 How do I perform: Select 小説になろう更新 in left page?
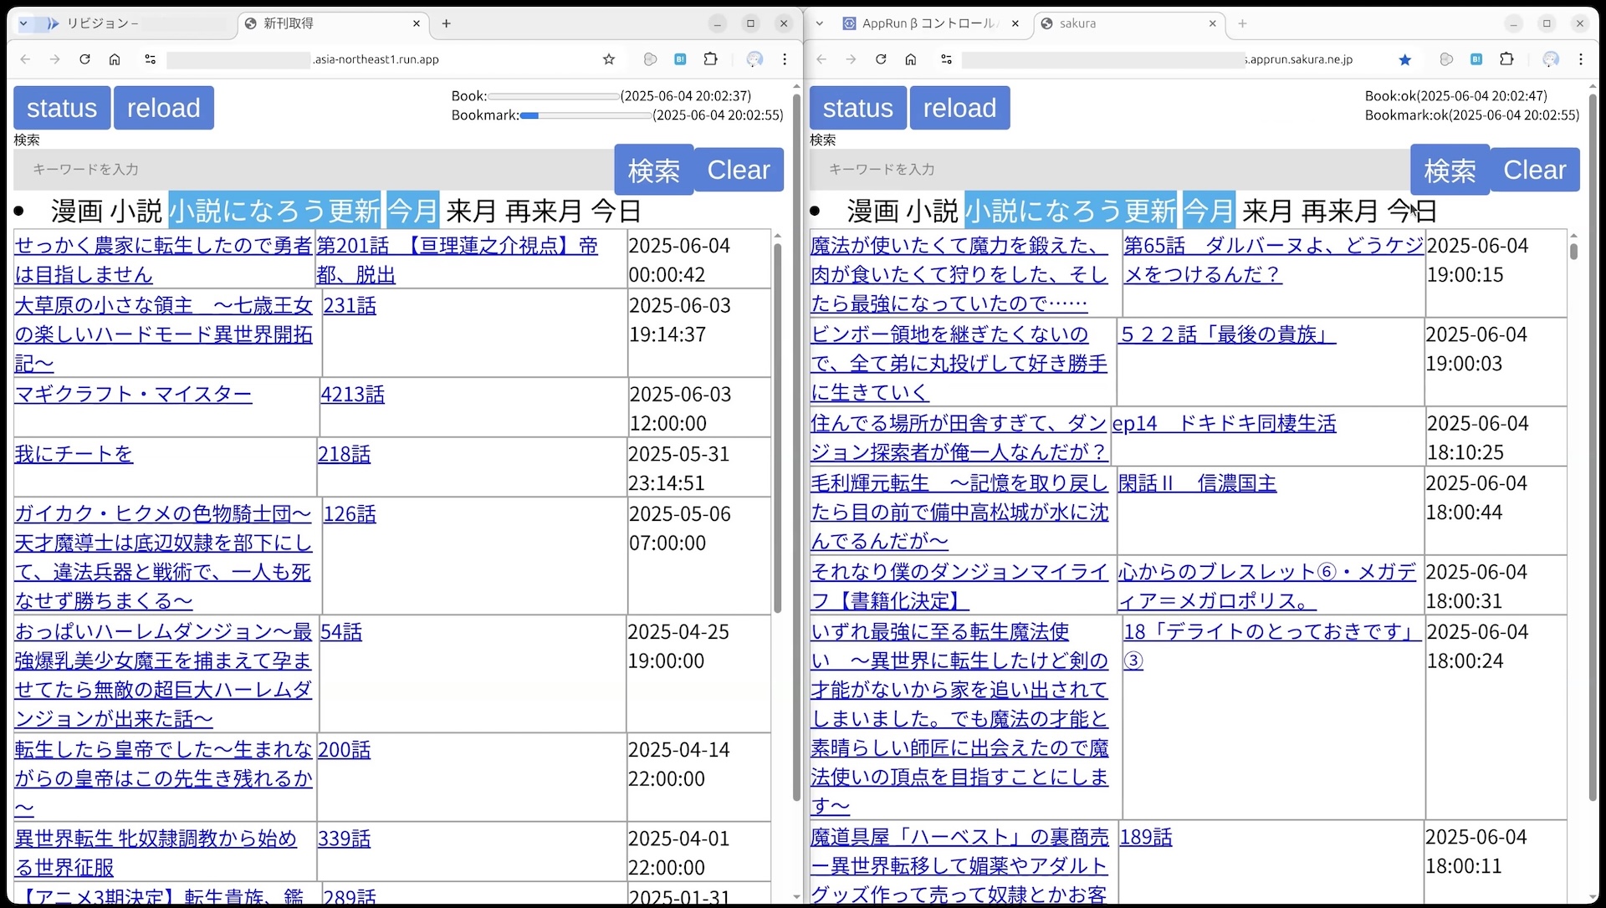(x=275, y=211)
